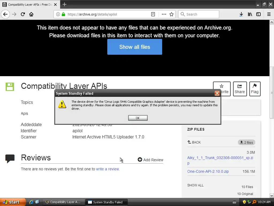This screenshot has height=206, width=274.
Task: Click the green padlock security icon
Action: coord(63,14)
